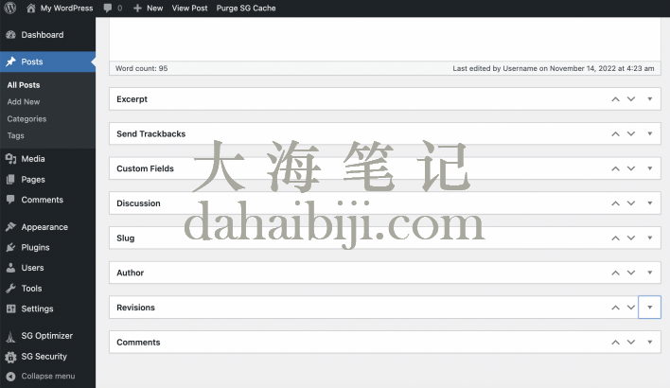
Task: Click the Revisions panel heading
Action: 135,308
